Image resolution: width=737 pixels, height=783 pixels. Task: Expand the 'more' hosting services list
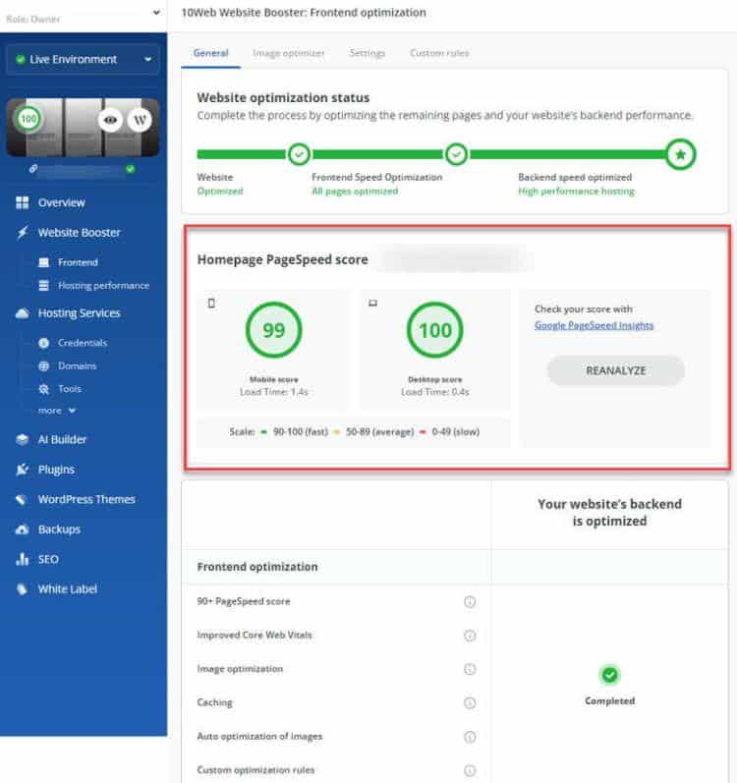point(57,411)
